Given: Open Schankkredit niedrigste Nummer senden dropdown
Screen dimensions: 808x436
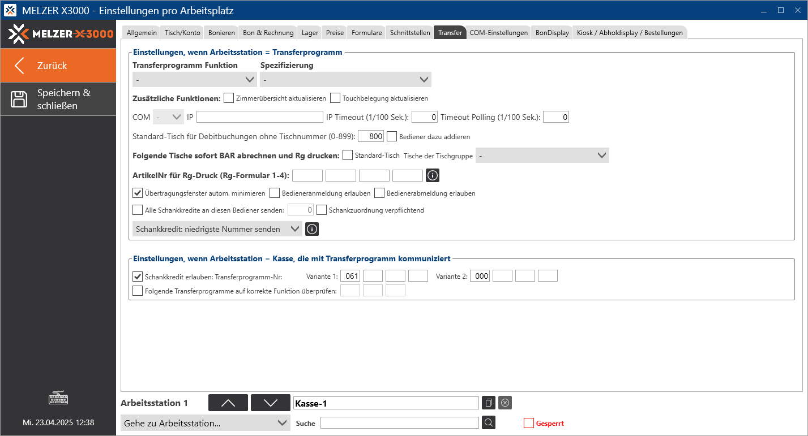Looking at the screenshot, I should [217, 229].
